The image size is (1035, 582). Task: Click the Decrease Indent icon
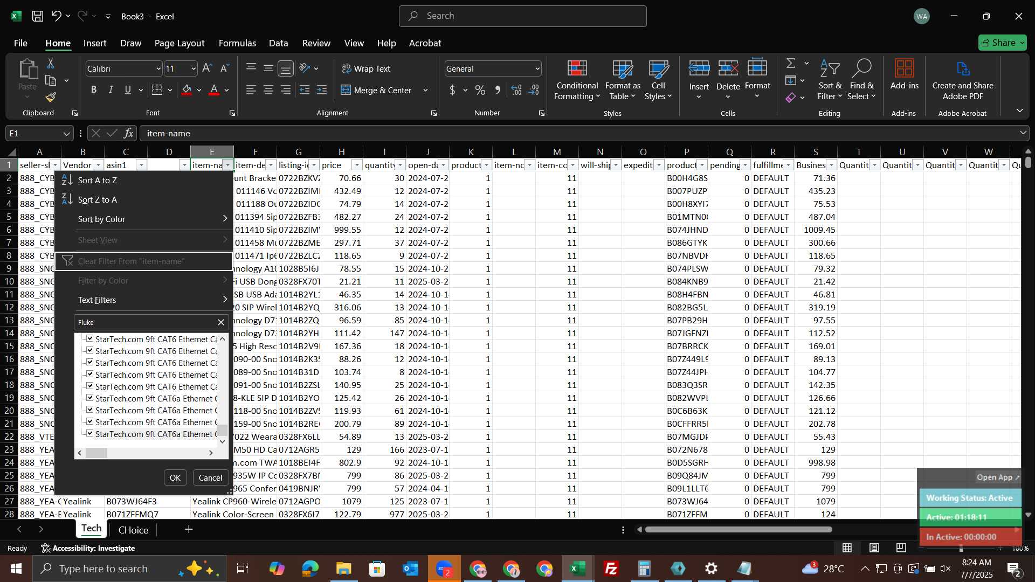pos(305,90)
